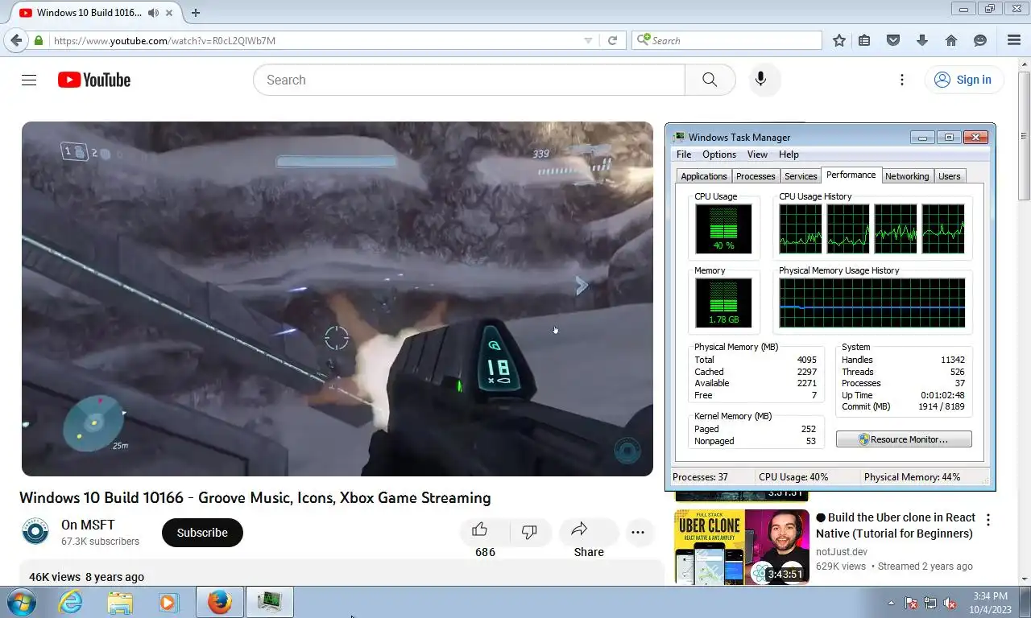Sign in to YouTube
Viewport: 1031px width, 618px height.
point(963,80)
